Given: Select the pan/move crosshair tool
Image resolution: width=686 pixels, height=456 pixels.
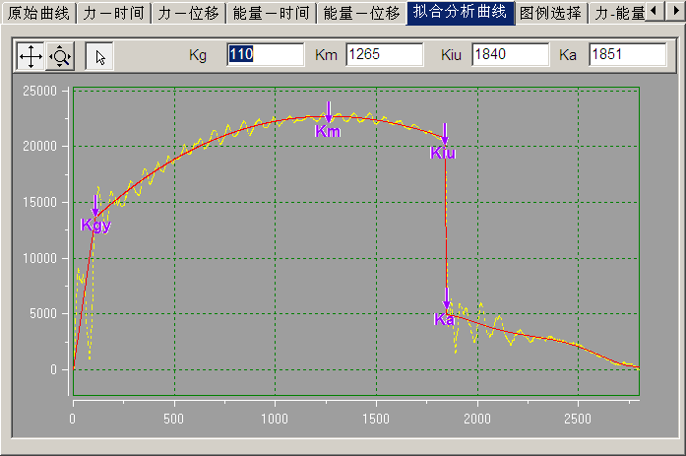Looking at the screenshot, I should pos(31,57).
